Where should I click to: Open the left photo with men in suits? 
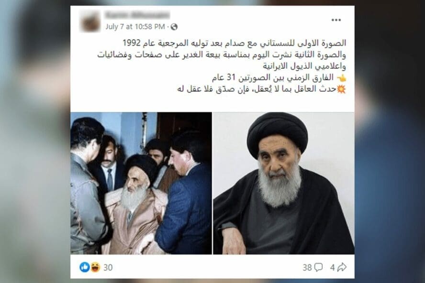(x=141, y=183)
